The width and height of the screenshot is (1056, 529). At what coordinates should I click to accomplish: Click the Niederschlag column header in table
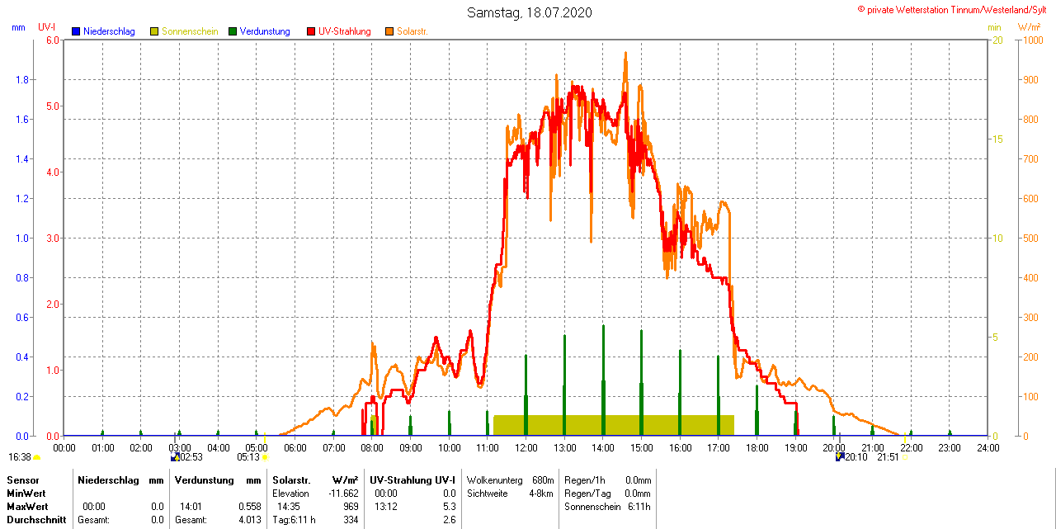[109, 480]
